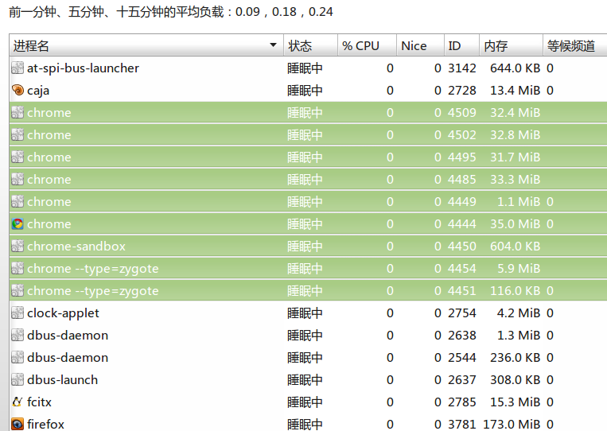Click the Nice column header
Viewport: 607px width, 431px height.
coord(420,45)
